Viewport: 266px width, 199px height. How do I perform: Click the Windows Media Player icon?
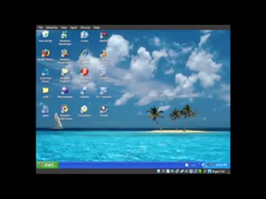click(64, 109)
